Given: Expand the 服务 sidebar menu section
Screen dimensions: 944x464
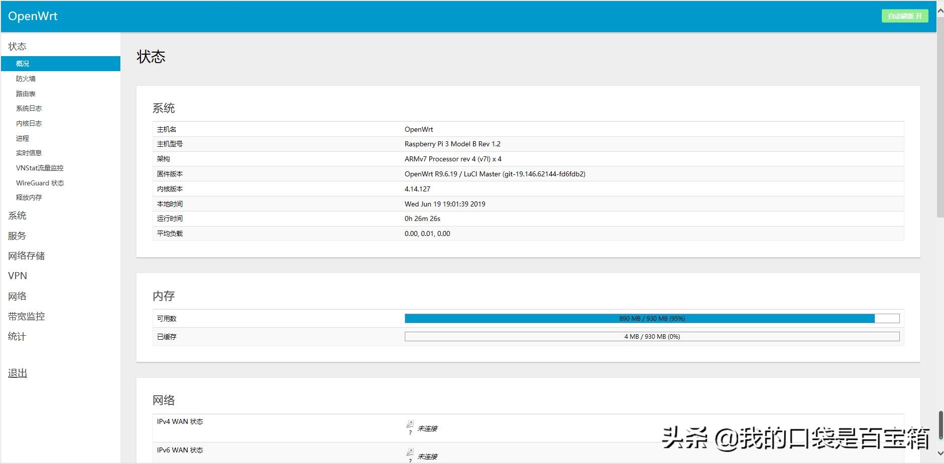Looking at the screenshot, I should 17,236.
